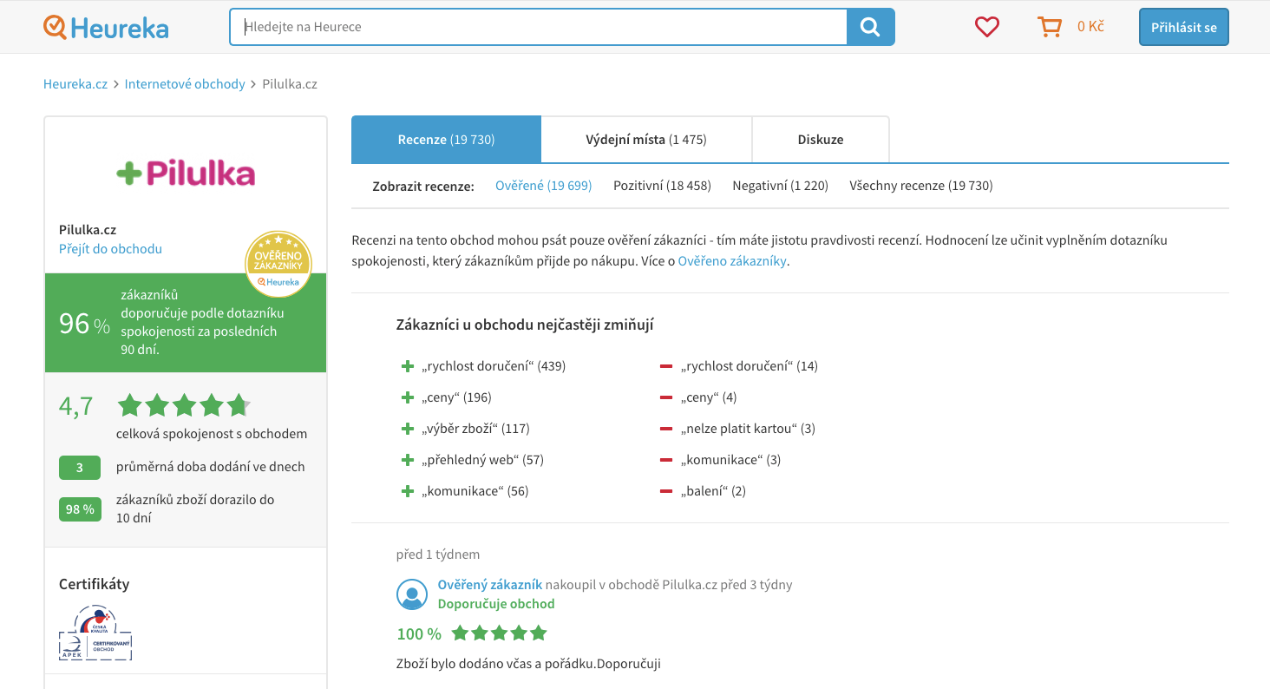Click the verified customer avatar icon

click(x=412, y=594)
